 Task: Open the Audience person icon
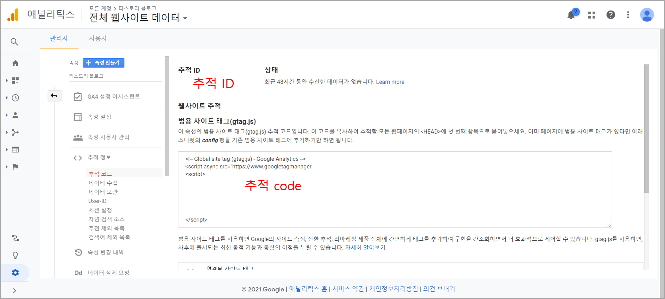tap(15, 115)
